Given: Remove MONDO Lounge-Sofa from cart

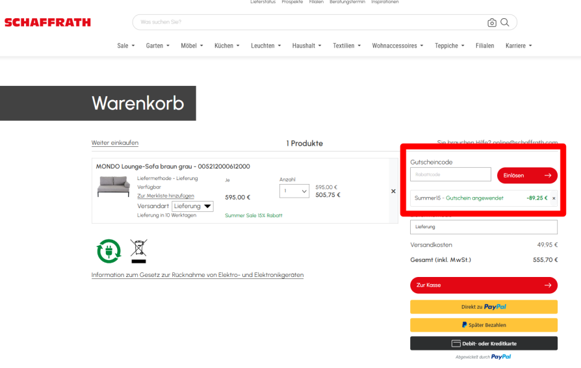Looking at the screenshot, I should [393, 191].
